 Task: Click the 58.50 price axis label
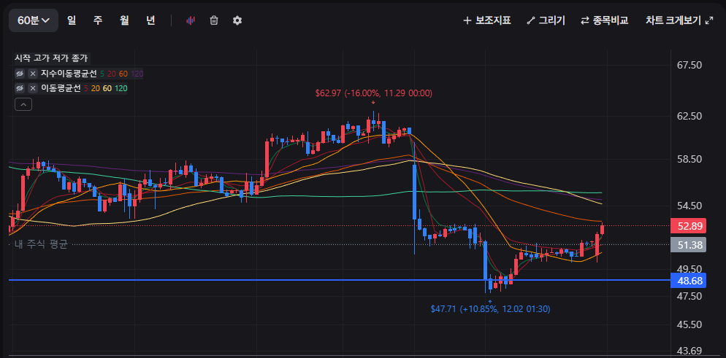tap(689, 159)
